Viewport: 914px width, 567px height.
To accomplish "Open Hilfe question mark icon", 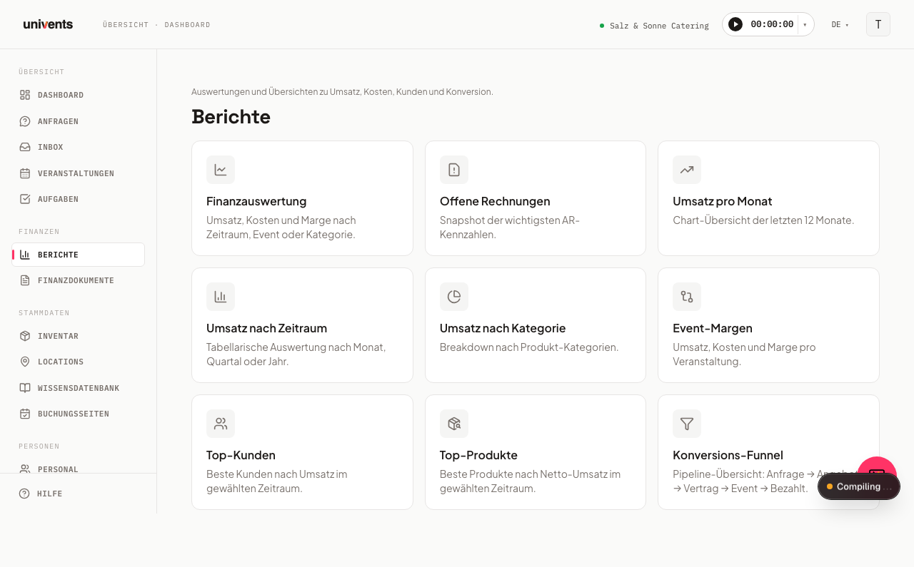I will click(x=24, y=494).
